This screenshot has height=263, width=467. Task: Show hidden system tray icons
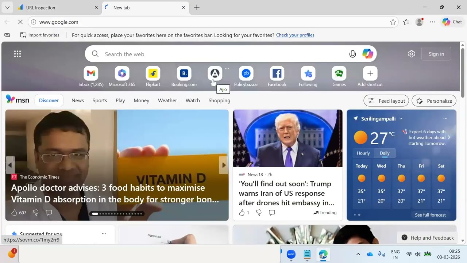click(358, 254)
